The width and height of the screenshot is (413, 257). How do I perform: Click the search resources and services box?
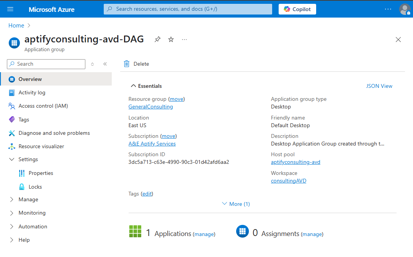188,9
